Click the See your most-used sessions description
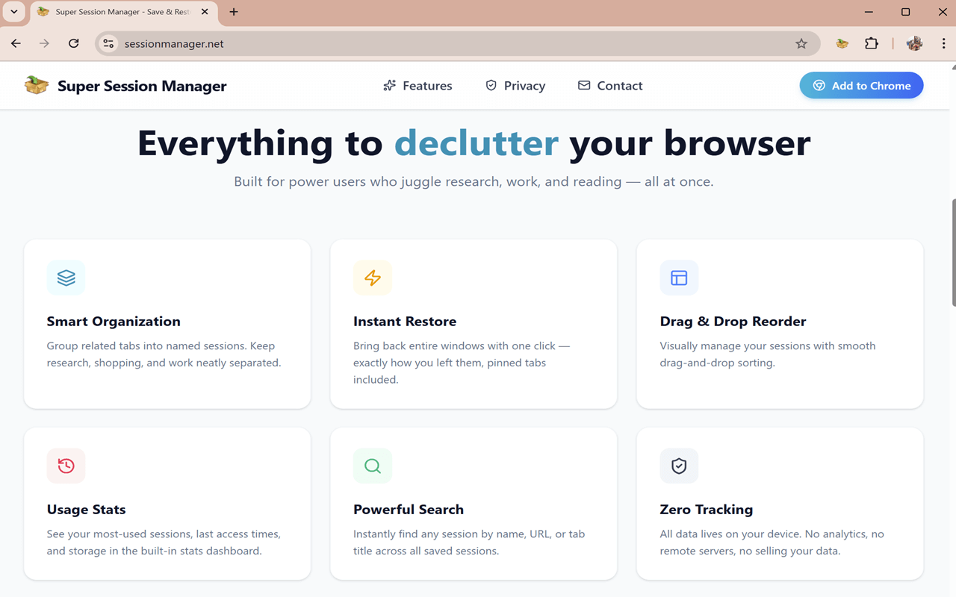This screenshot has width=956, height=597. point(164,543)
